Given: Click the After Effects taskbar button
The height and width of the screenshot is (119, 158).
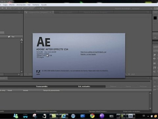Looking at the screenshot, I should coord(131,116).
